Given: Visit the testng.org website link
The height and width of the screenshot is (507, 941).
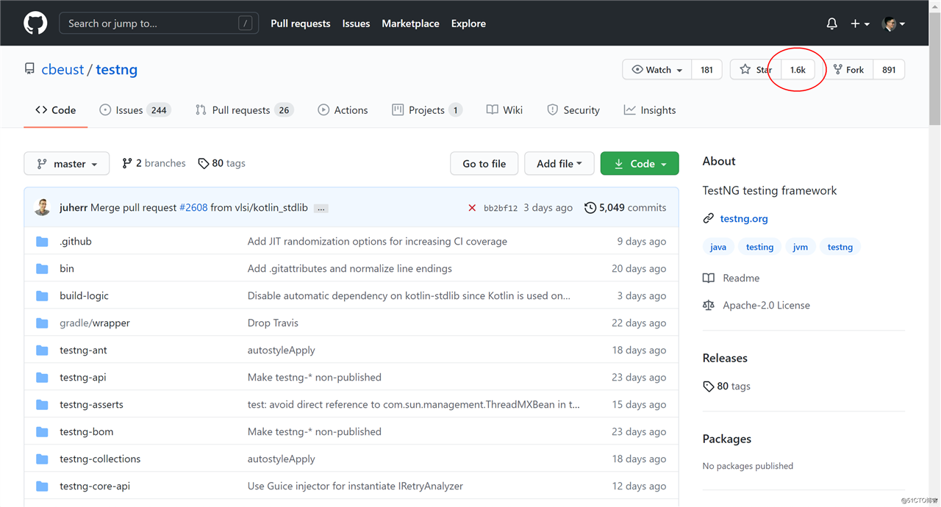Looking at the screenshot, I should pos(744,218).
